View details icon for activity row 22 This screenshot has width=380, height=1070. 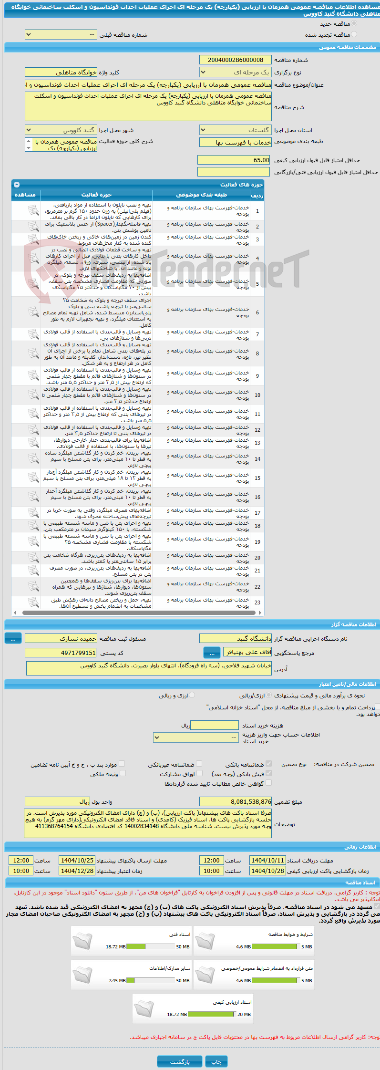pyautogui.click(x=33, y=587)
